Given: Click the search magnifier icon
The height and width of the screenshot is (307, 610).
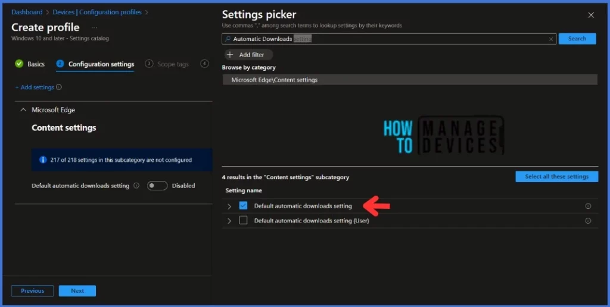Looking at the screenshot, I should [x=228, y=39].
